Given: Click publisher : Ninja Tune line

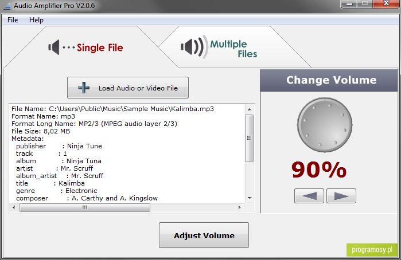Looking at the screenshot, I should pyautogui.click(x=59, y=146).
